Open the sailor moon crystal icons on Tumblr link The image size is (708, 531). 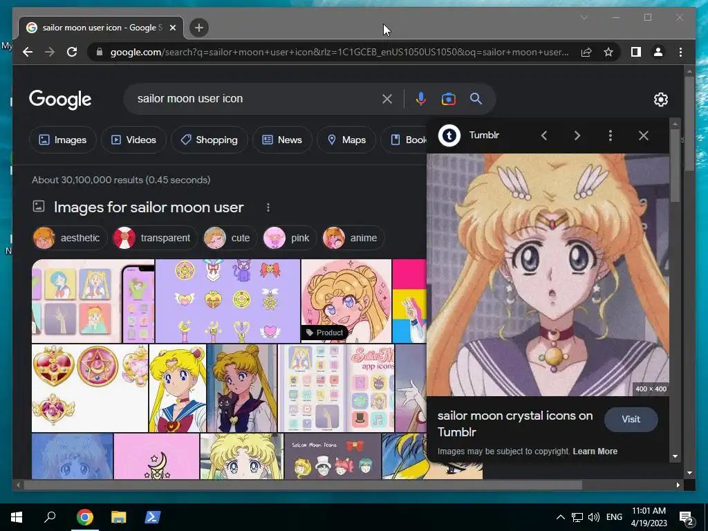(514, 424)
